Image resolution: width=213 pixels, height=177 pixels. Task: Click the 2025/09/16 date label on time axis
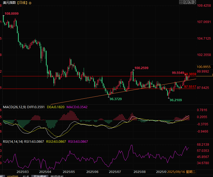click(x=176, y=172)
